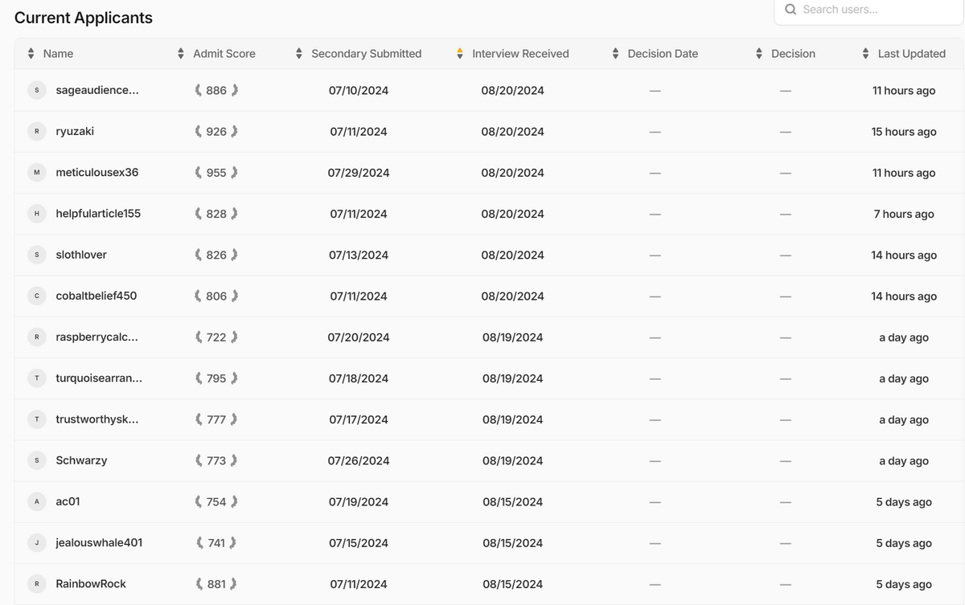Screen dimensions: 965x605
Task: Select the Schwarzy applicant name
Action: click(x=81, y=460)
